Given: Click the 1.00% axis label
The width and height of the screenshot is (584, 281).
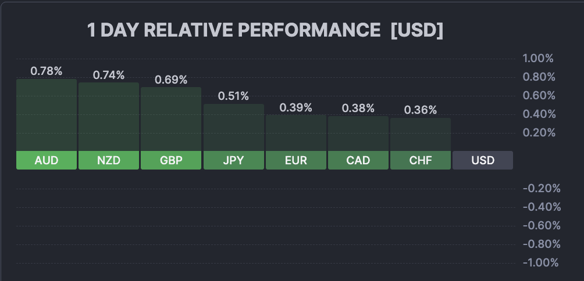Looking at the screenshot, I should 538,59.
